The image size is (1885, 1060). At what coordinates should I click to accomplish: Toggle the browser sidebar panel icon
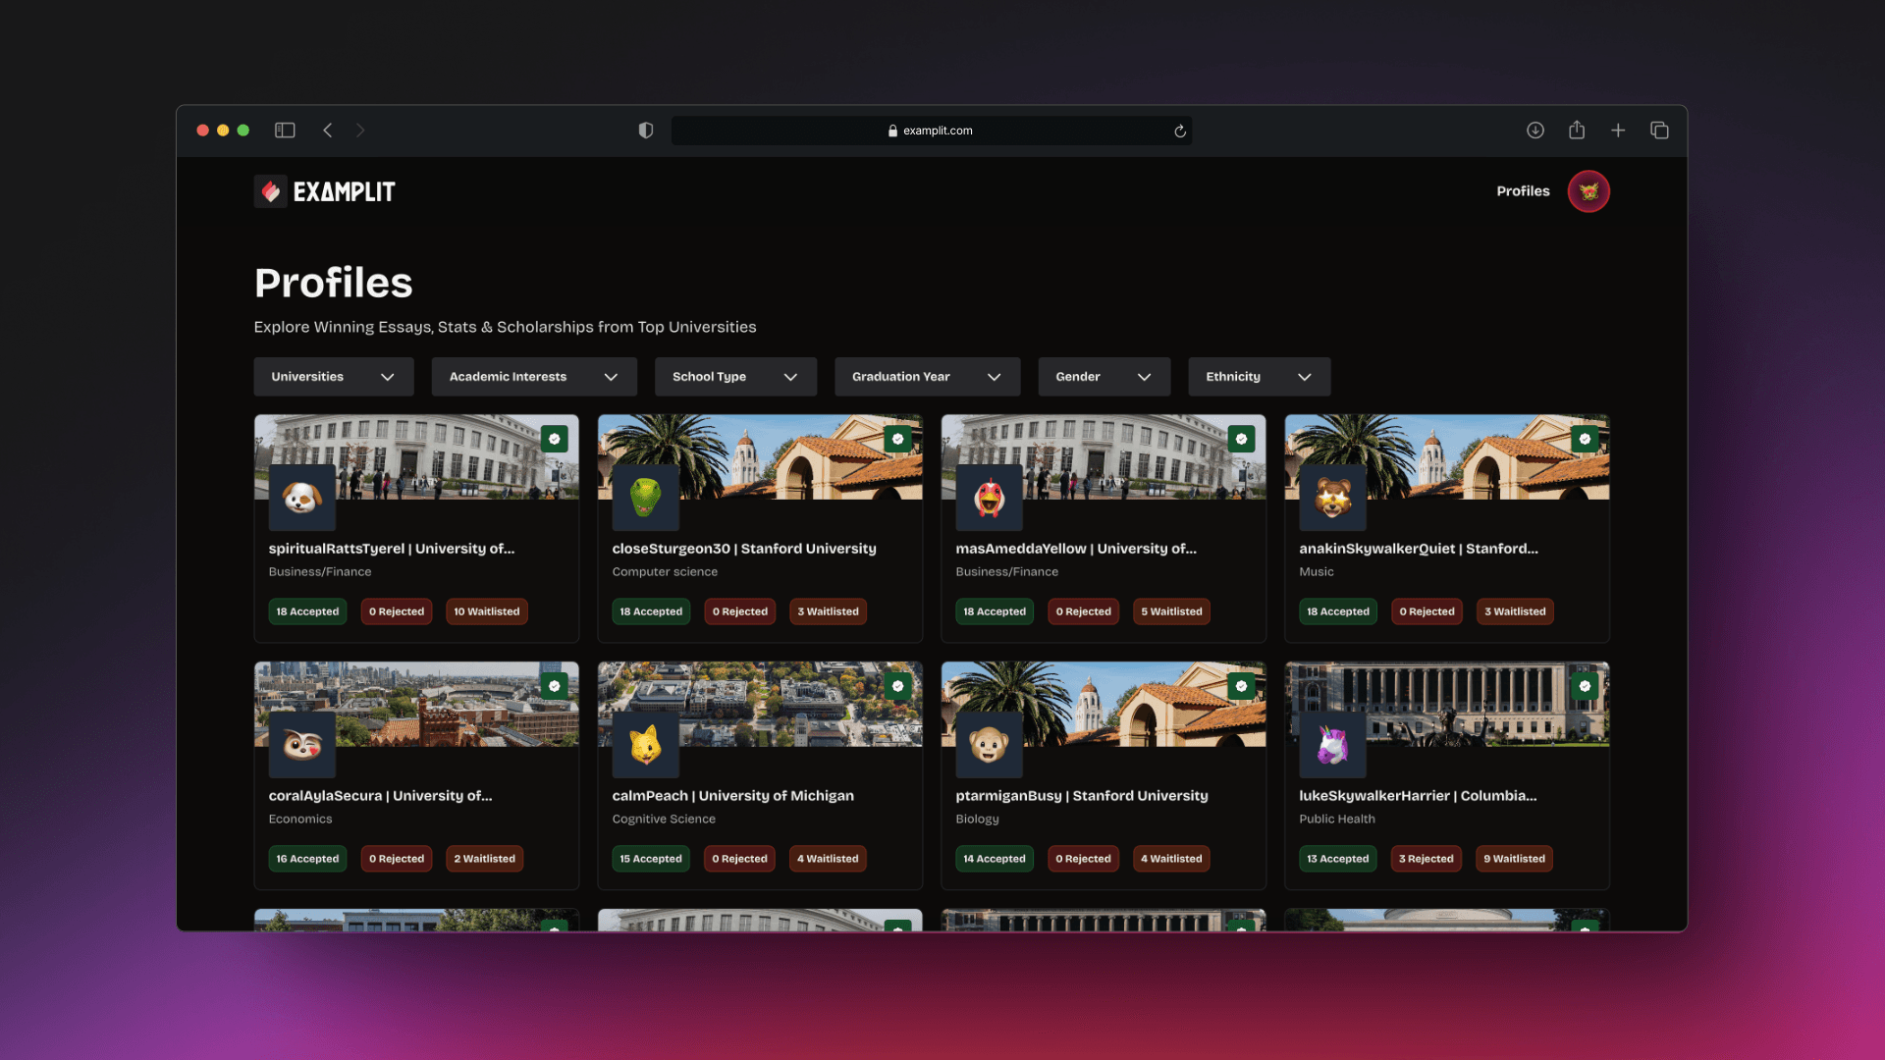click(285, 131)
